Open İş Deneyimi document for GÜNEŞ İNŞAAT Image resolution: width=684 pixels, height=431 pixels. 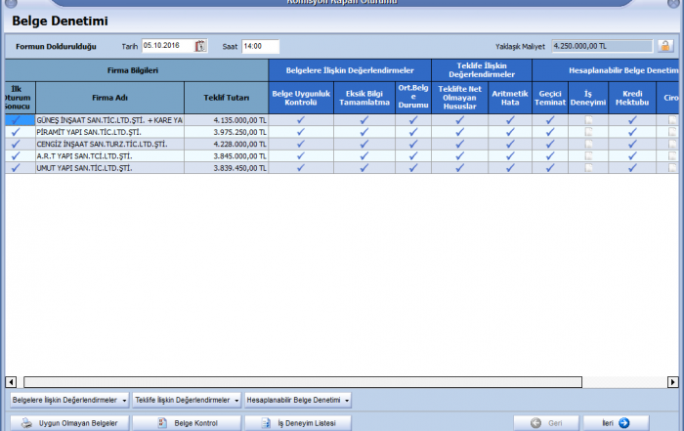pos(588,120)
